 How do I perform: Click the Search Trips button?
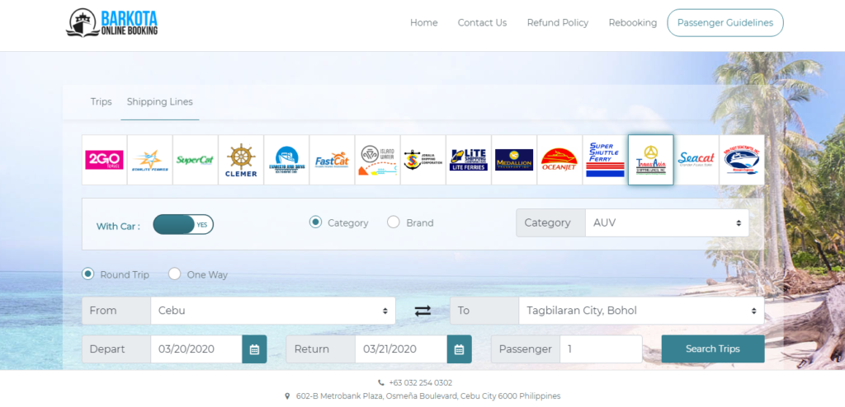(x=713, y=349)
